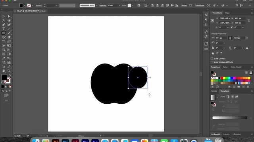The image size is (254, 142).
Task: Enable Scale Corners checkbox
Action: click(212, 58)
